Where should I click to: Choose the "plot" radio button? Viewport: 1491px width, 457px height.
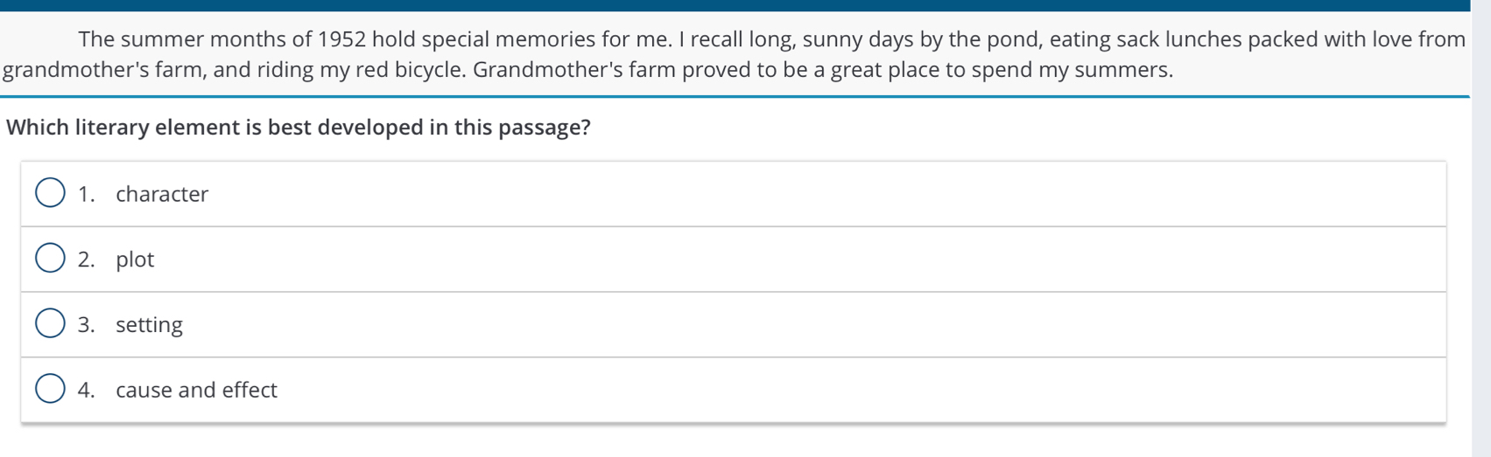(x=50, y=259)
